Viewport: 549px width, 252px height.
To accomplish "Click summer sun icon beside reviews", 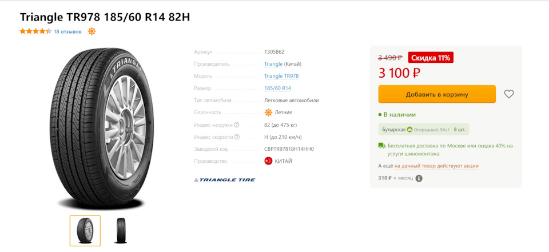I will [91, 31].
